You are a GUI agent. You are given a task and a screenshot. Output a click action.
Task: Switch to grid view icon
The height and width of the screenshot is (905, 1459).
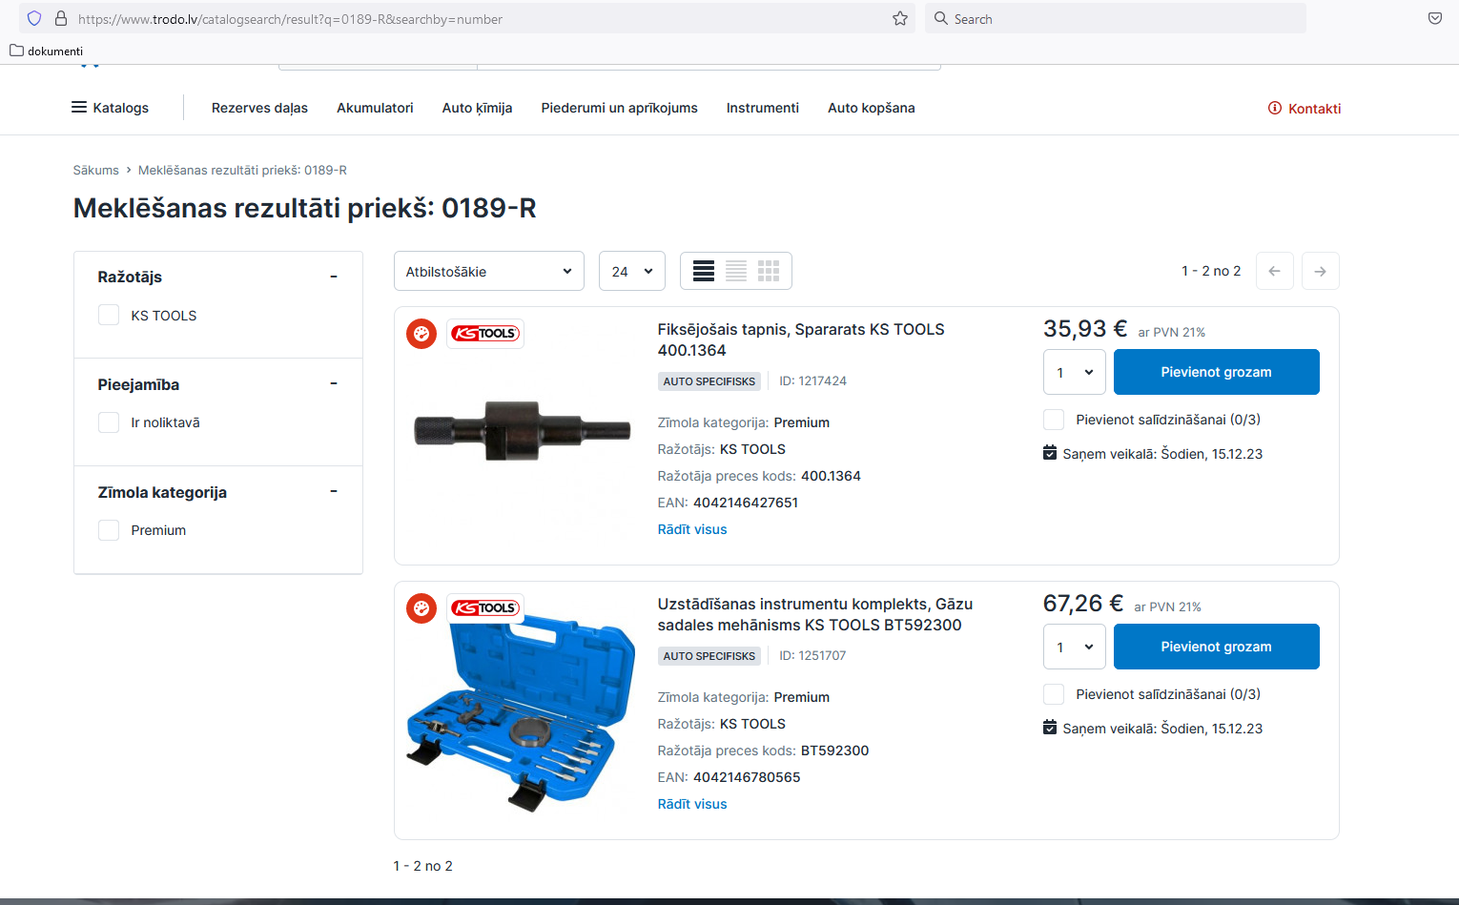pos(769,271)
